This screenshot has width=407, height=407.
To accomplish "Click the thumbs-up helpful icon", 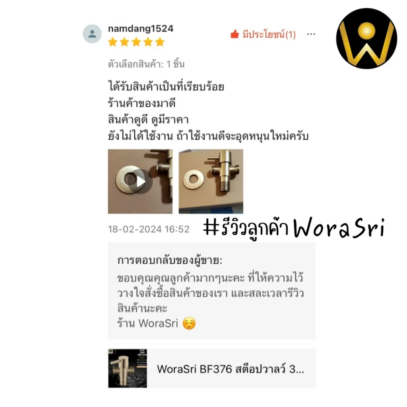I will [235, 34].
